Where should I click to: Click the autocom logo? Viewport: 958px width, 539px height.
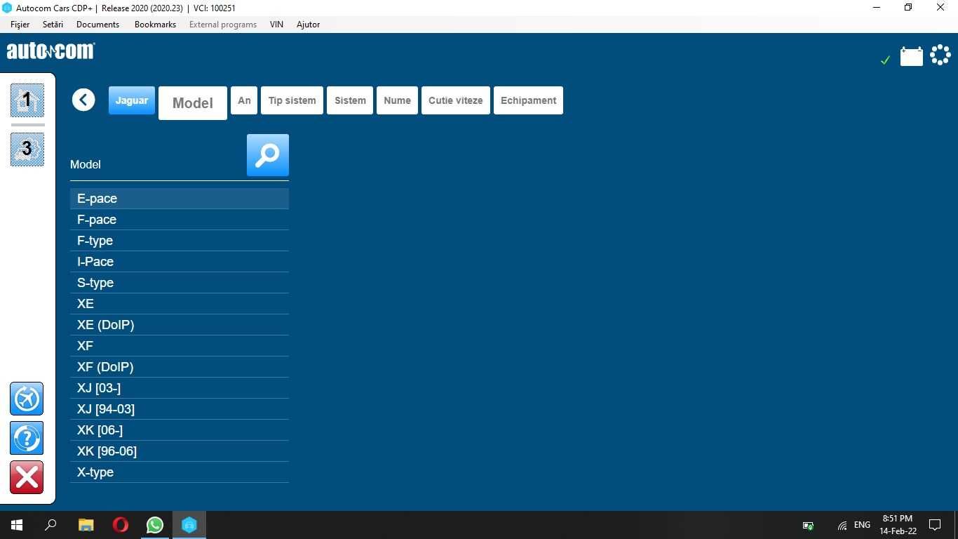pos(50,51)
